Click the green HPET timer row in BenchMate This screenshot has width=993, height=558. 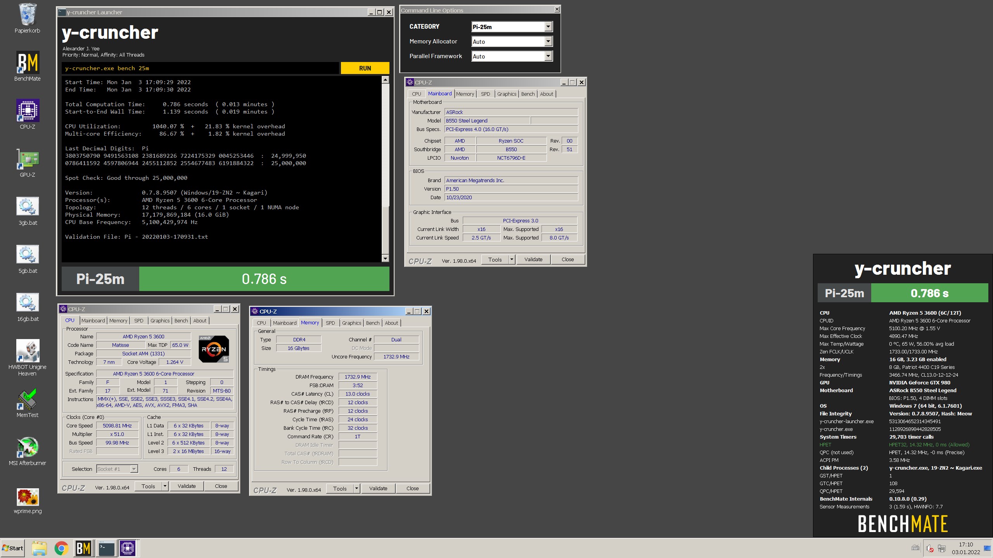click(894, 444)
